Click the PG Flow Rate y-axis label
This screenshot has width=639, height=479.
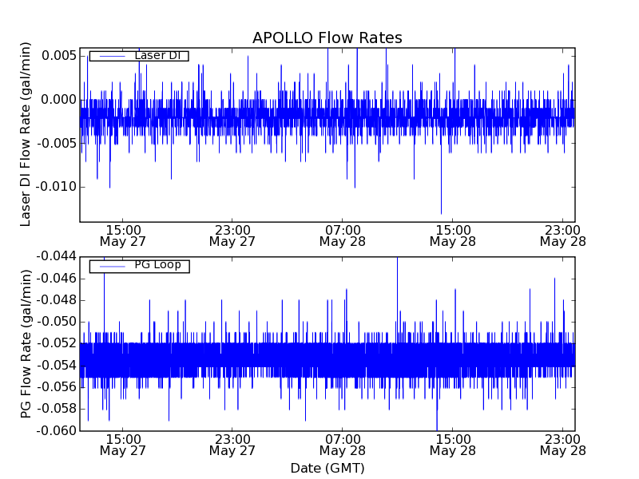click(x=26, y=343)
